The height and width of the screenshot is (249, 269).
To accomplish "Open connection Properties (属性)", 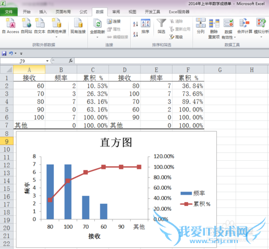I will click(x=114, y=29).
